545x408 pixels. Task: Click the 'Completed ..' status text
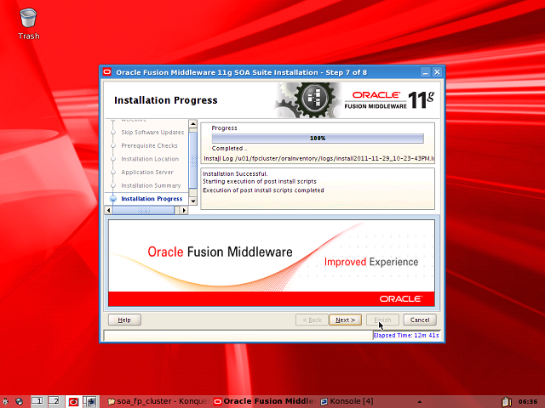tap(229, 148)
